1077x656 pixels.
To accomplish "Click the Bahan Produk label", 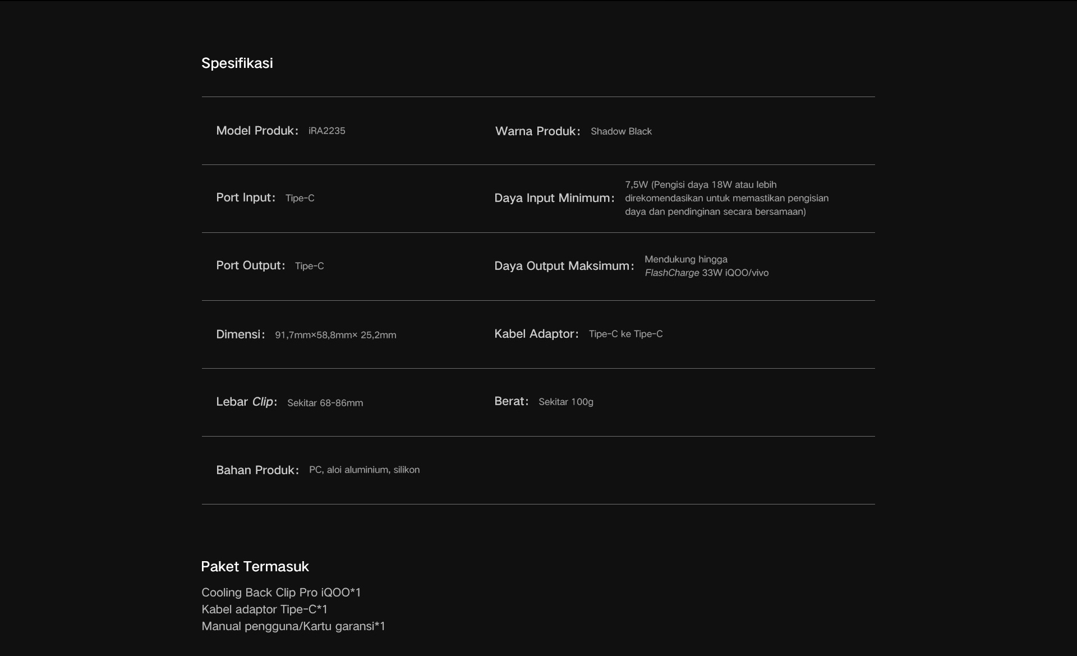I will click(257, 470).
